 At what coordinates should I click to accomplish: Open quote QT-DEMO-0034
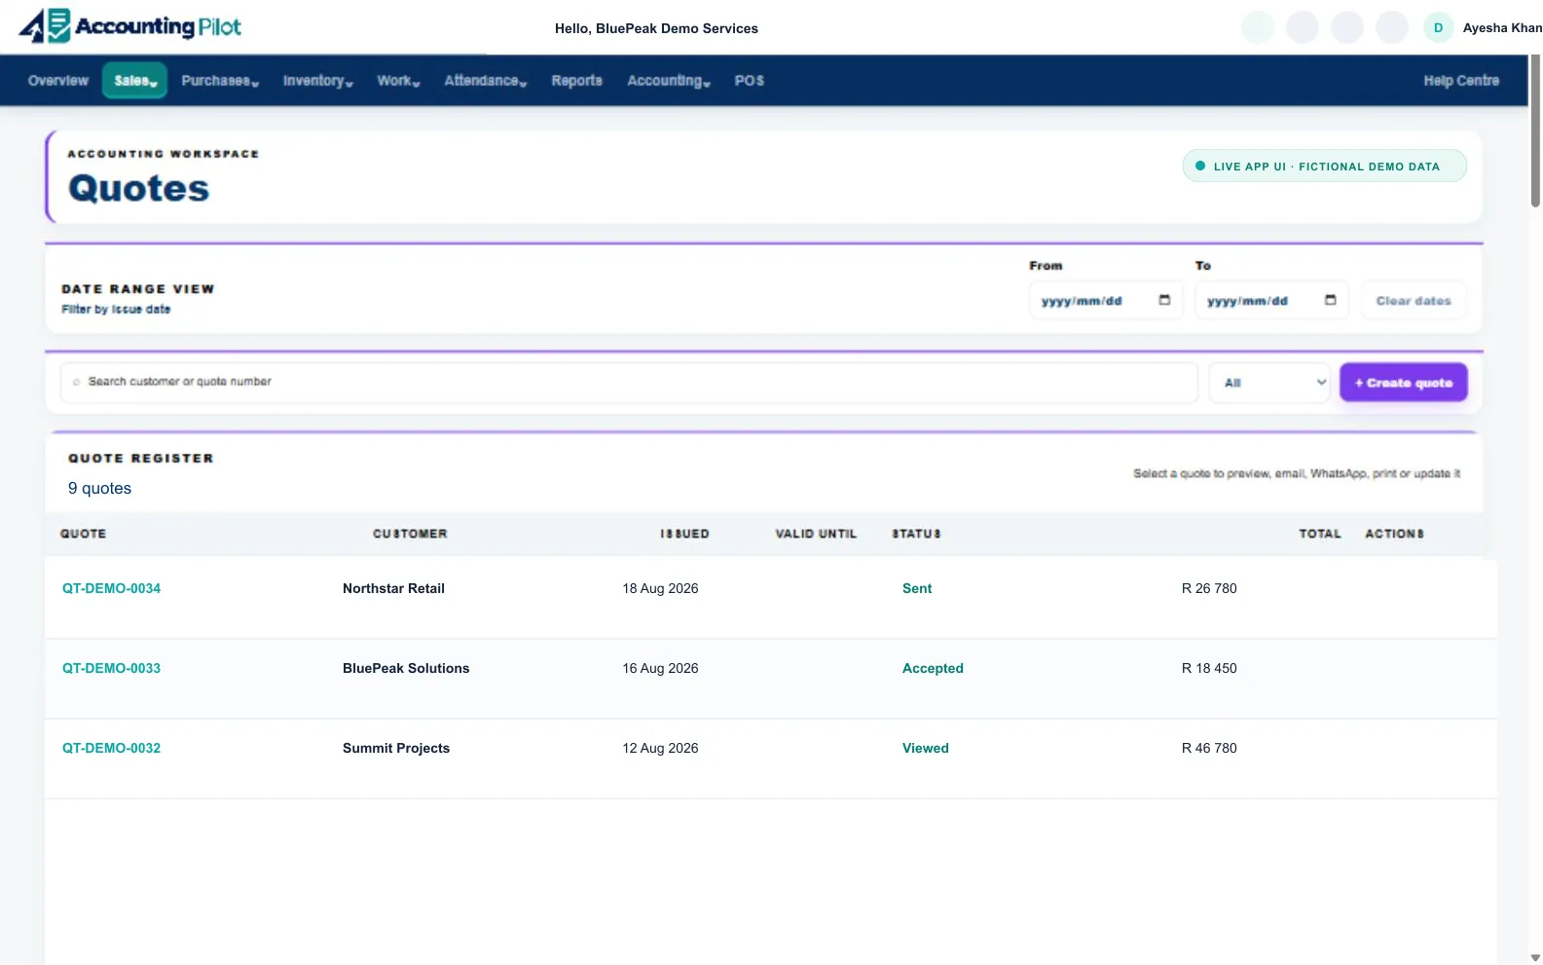[111, 588]
